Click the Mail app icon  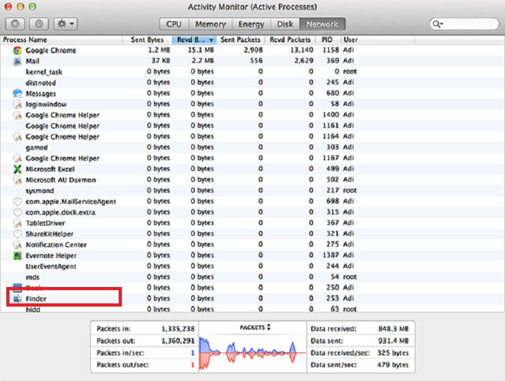(x=18, y=61)
